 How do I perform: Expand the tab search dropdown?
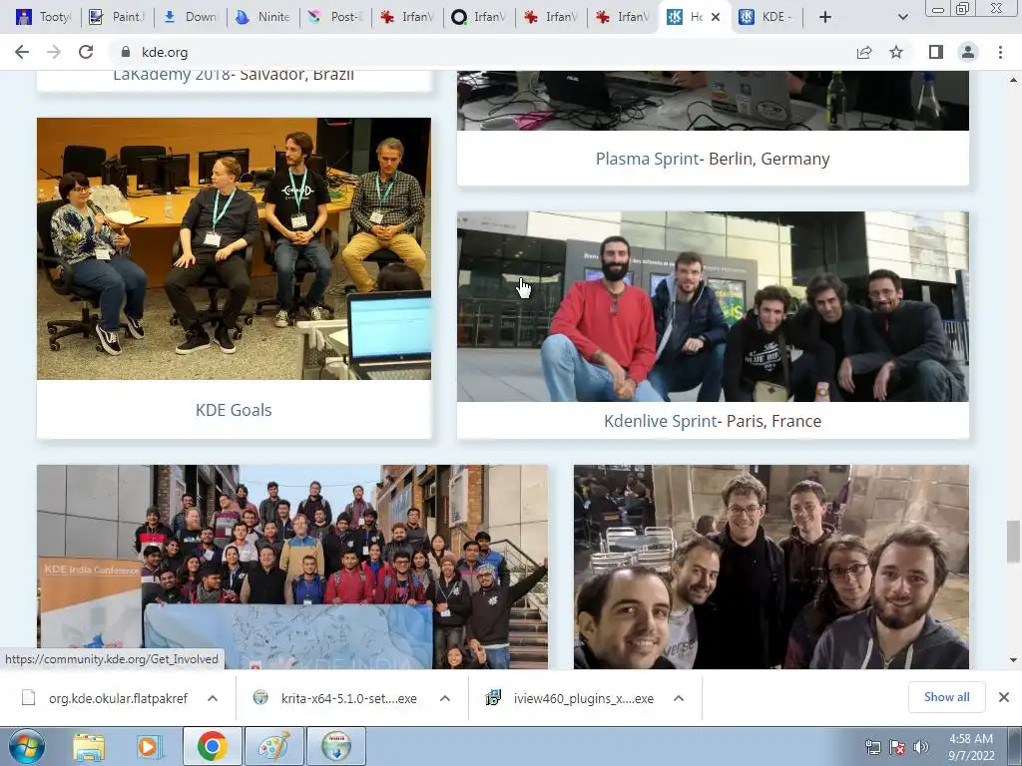pos(902,17)
